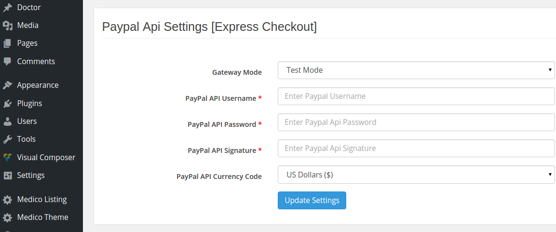
Task: Select the Settings menu label
Action: tap(31, 175)
